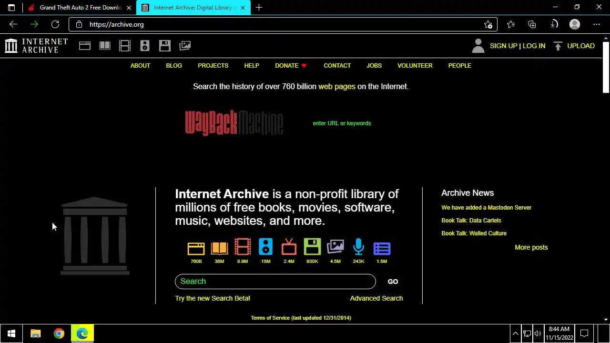Switch to the Grand Theft Auto 2 tab
The height and width of the screenshot is (343, 610).
[80, 8]
